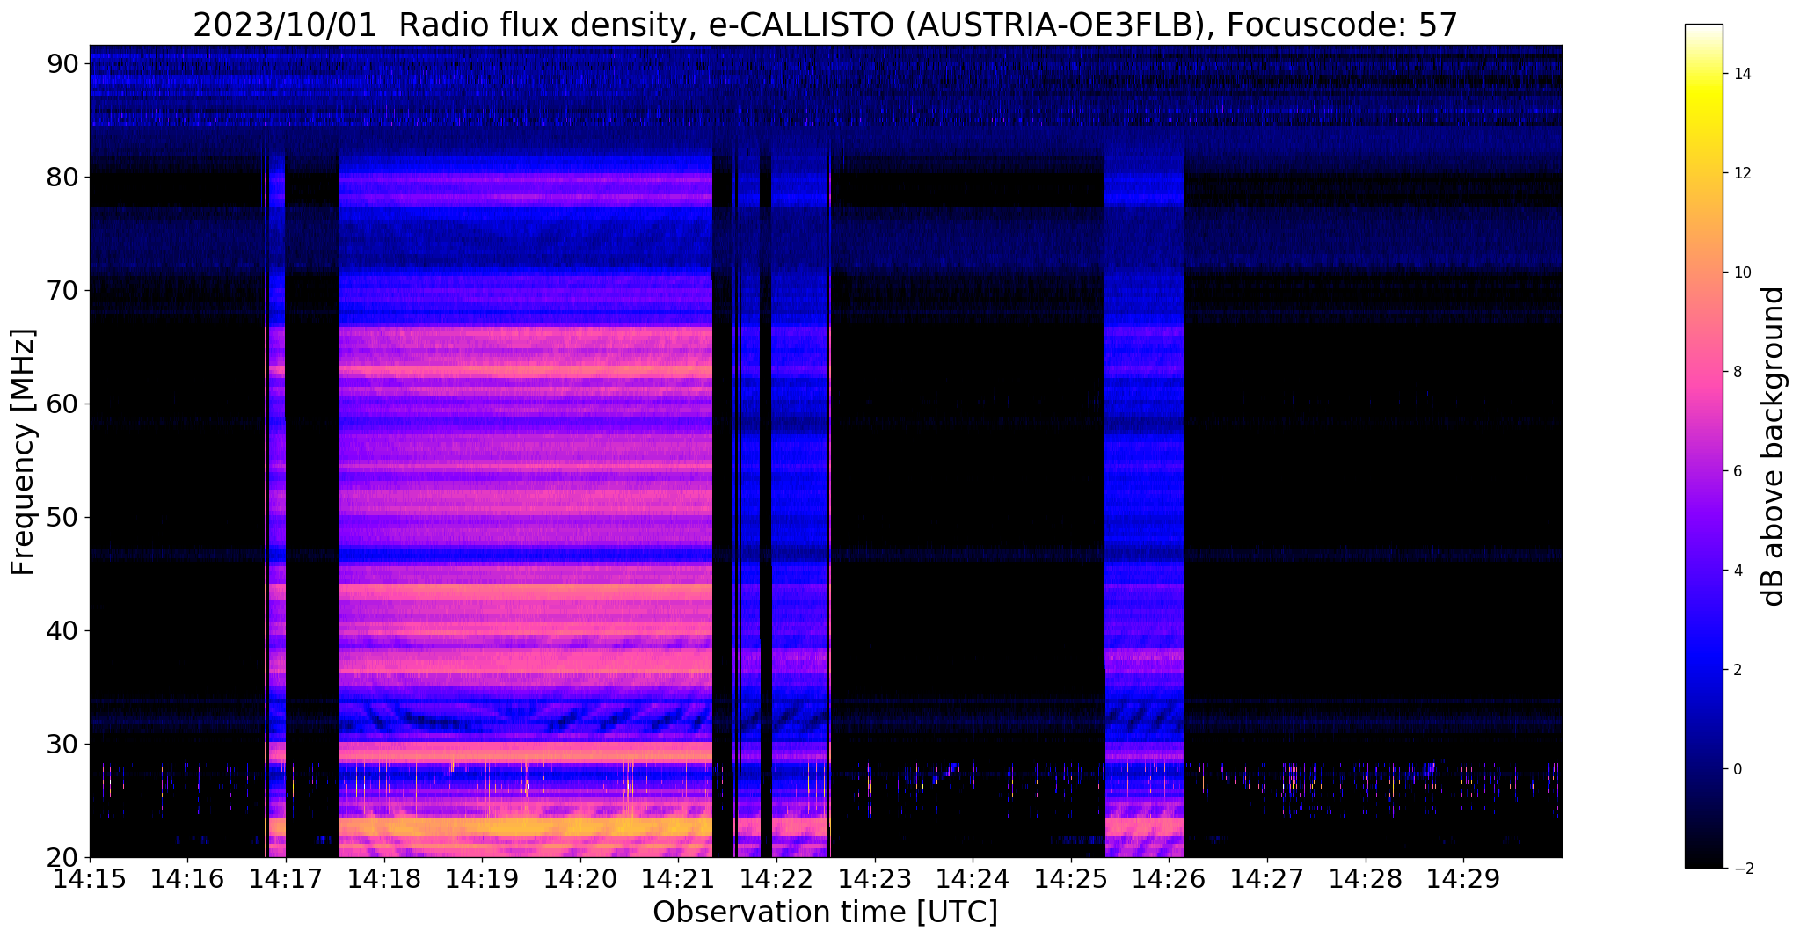Viewport: 1800px width, 938px height.
Task: Click the colorbar tick label 2
Action: (x=1737, y=670)
